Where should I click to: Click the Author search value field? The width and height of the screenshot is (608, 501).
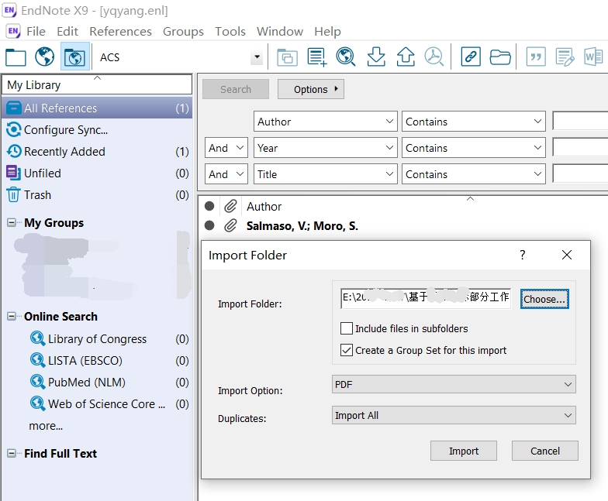580,122
